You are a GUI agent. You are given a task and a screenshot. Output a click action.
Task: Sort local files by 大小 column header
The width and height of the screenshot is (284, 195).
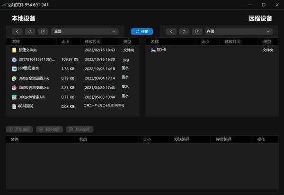(66, 42)
